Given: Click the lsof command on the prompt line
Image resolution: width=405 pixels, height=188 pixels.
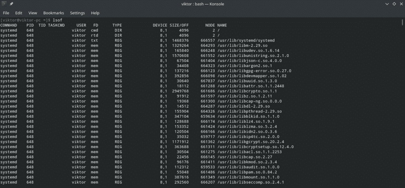Looking at the screenshot, I should 57,20.
